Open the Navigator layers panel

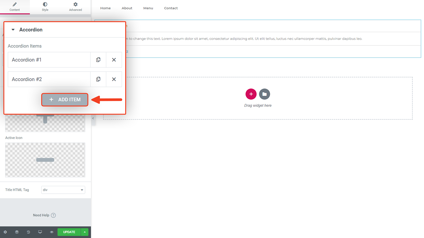tap(17, 232)
